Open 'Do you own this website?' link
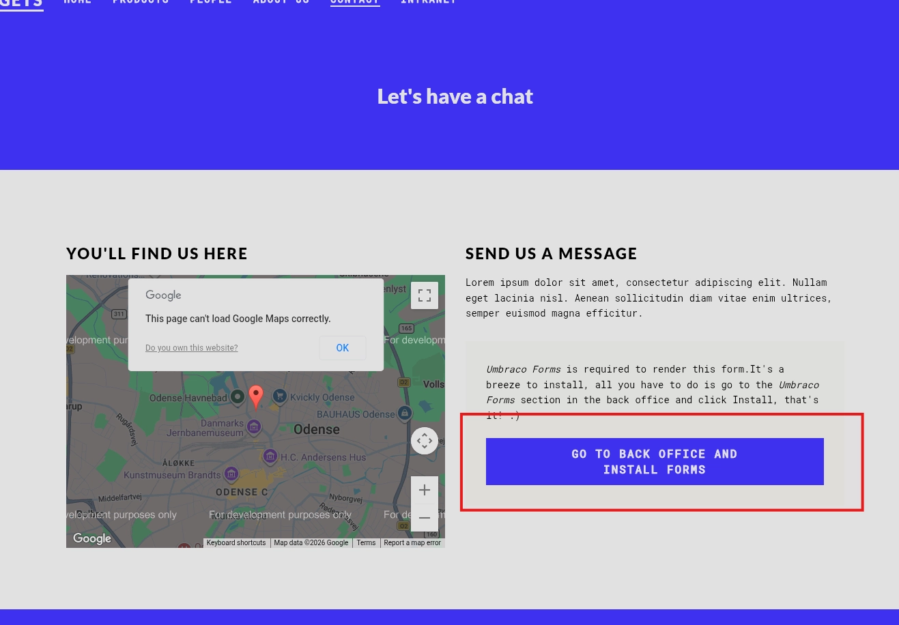This screenshot has height=625, width=899. (x=192, y=348)
